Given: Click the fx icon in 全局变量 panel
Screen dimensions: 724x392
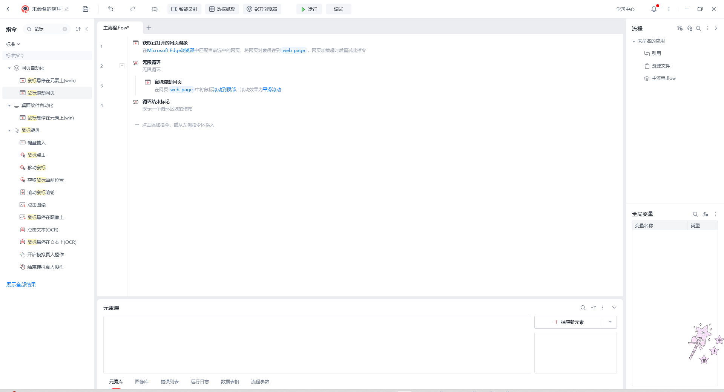Looking at the screenshot, I should [706, 214].
